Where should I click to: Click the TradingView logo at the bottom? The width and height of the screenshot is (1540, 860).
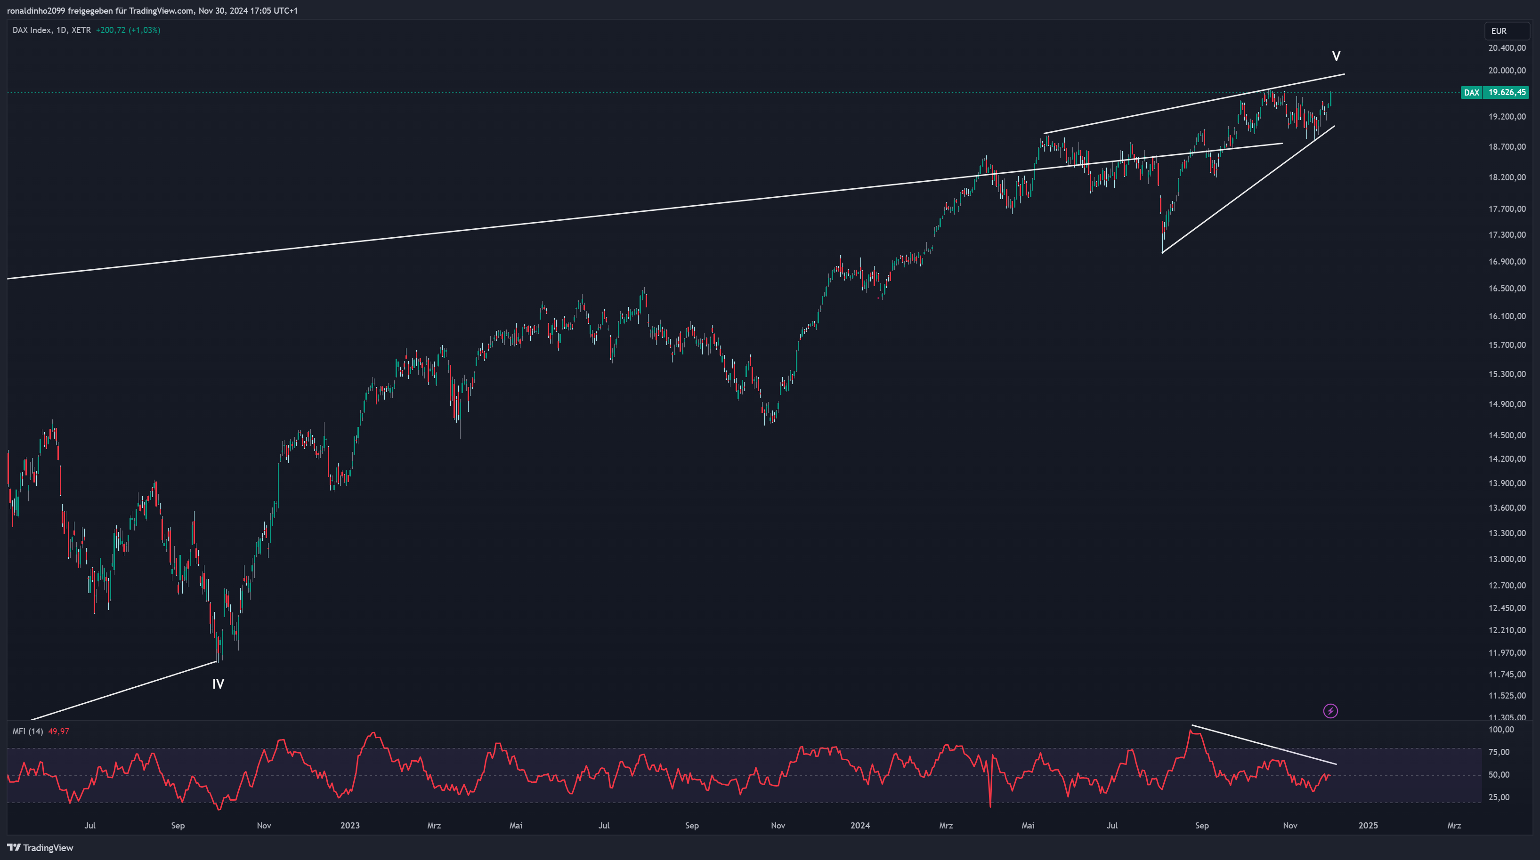[x=40, y=847]
